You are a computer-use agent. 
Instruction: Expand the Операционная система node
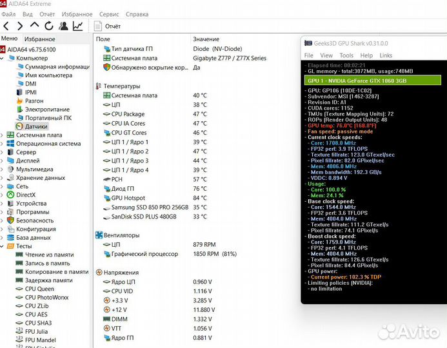tap(2, 144)
